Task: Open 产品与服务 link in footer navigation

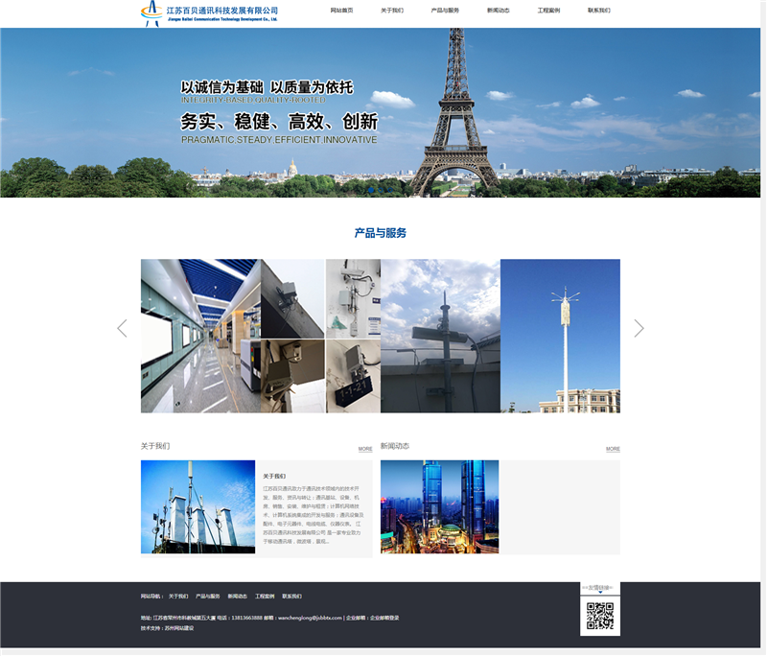Action: (x=208, y=597)
